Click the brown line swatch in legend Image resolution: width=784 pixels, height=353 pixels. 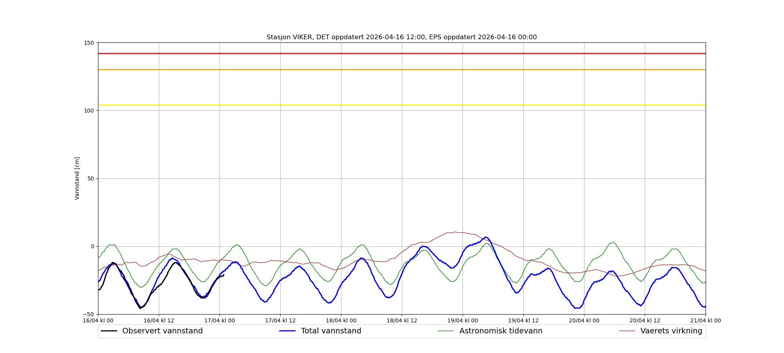[627, 331]
